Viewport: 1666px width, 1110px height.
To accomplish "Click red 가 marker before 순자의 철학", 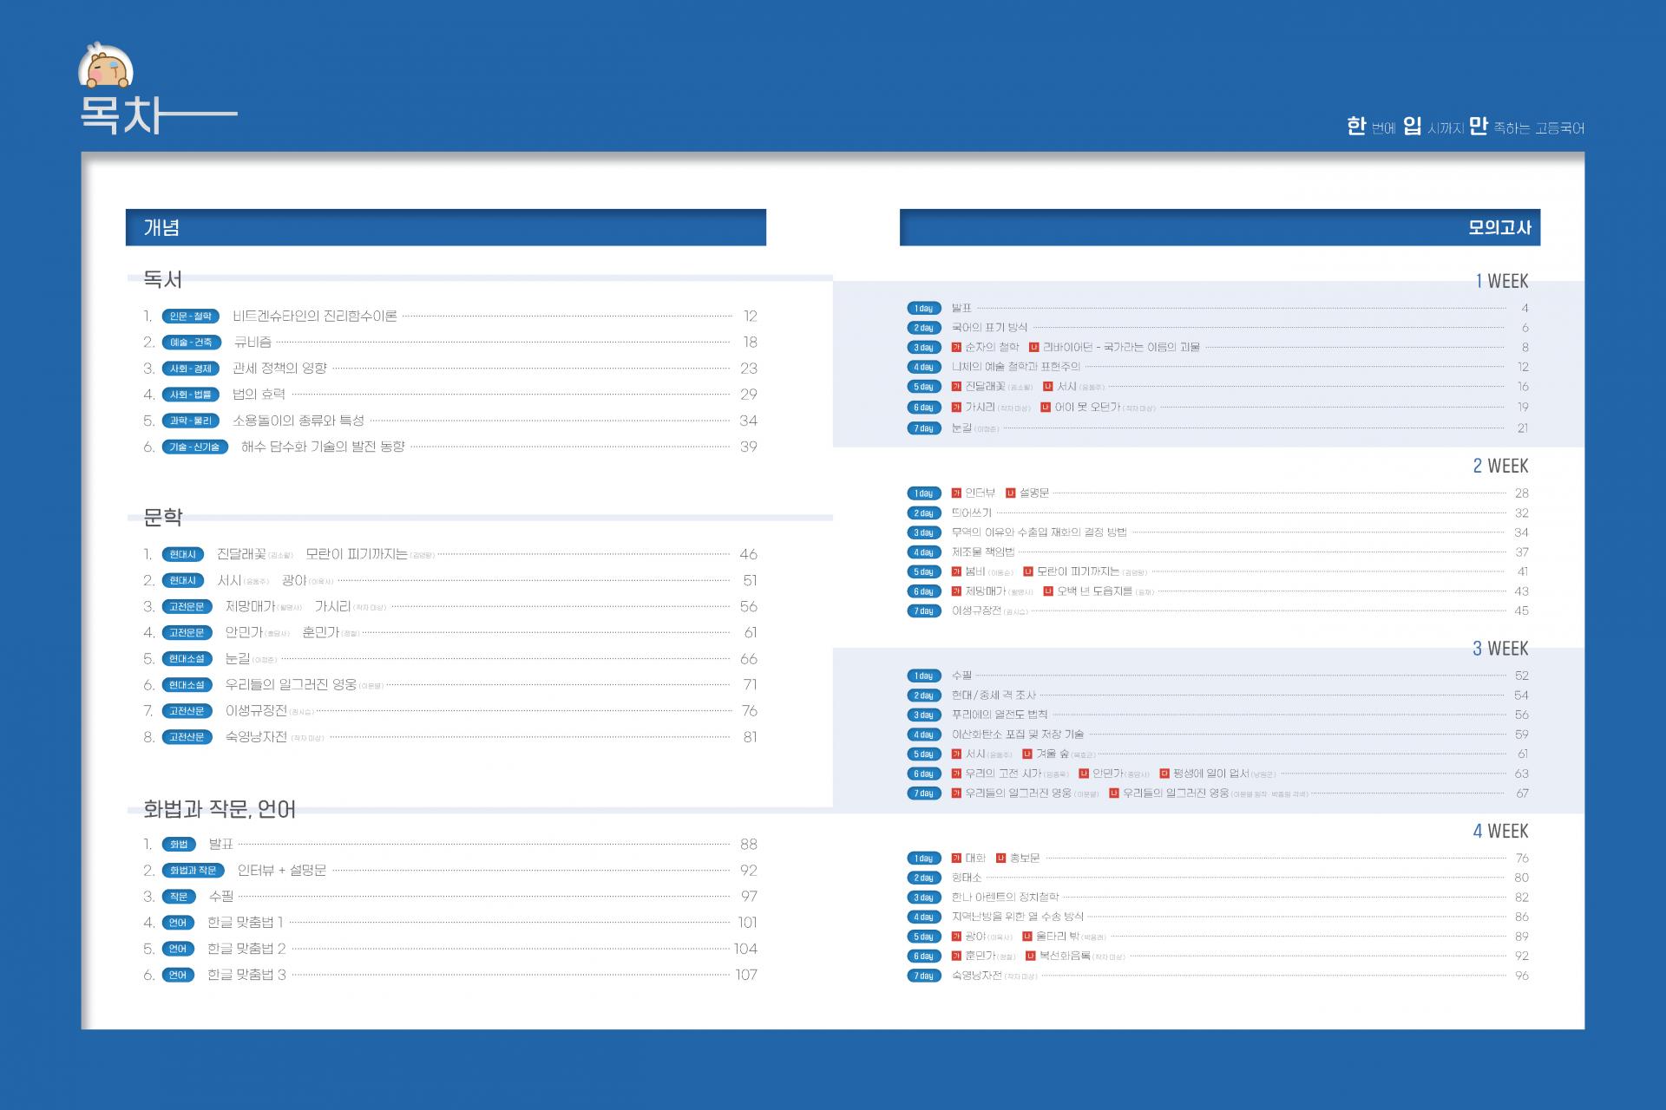I will click(x=956, y=348).
